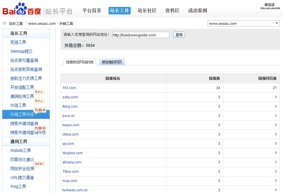Open the site selector dropdown www.seozac.com

pos(243,23)
